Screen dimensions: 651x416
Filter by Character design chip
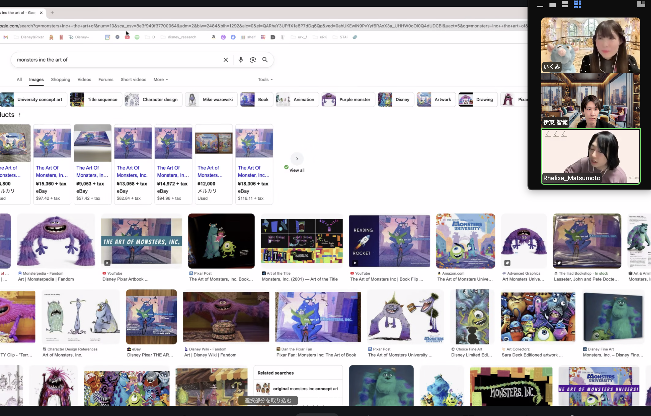click(x=153, y=99)
